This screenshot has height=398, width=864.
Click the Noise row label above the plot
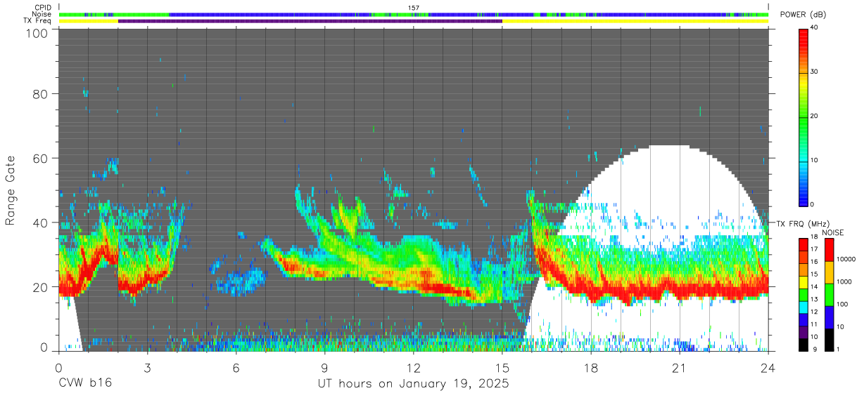(42, 14)
